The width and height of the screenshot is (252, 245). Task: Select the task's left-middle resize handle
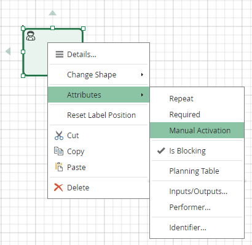coord(23,52)
